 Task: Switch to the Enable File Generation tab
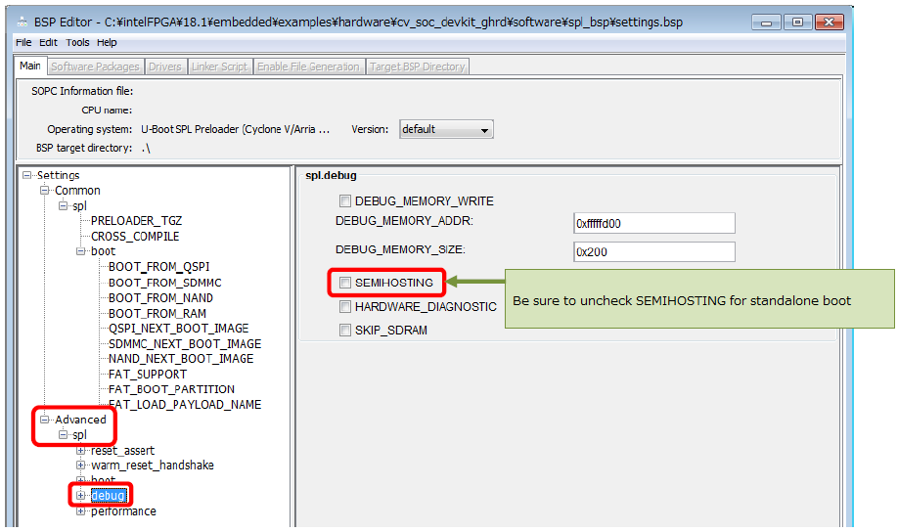tap(308, 66)
